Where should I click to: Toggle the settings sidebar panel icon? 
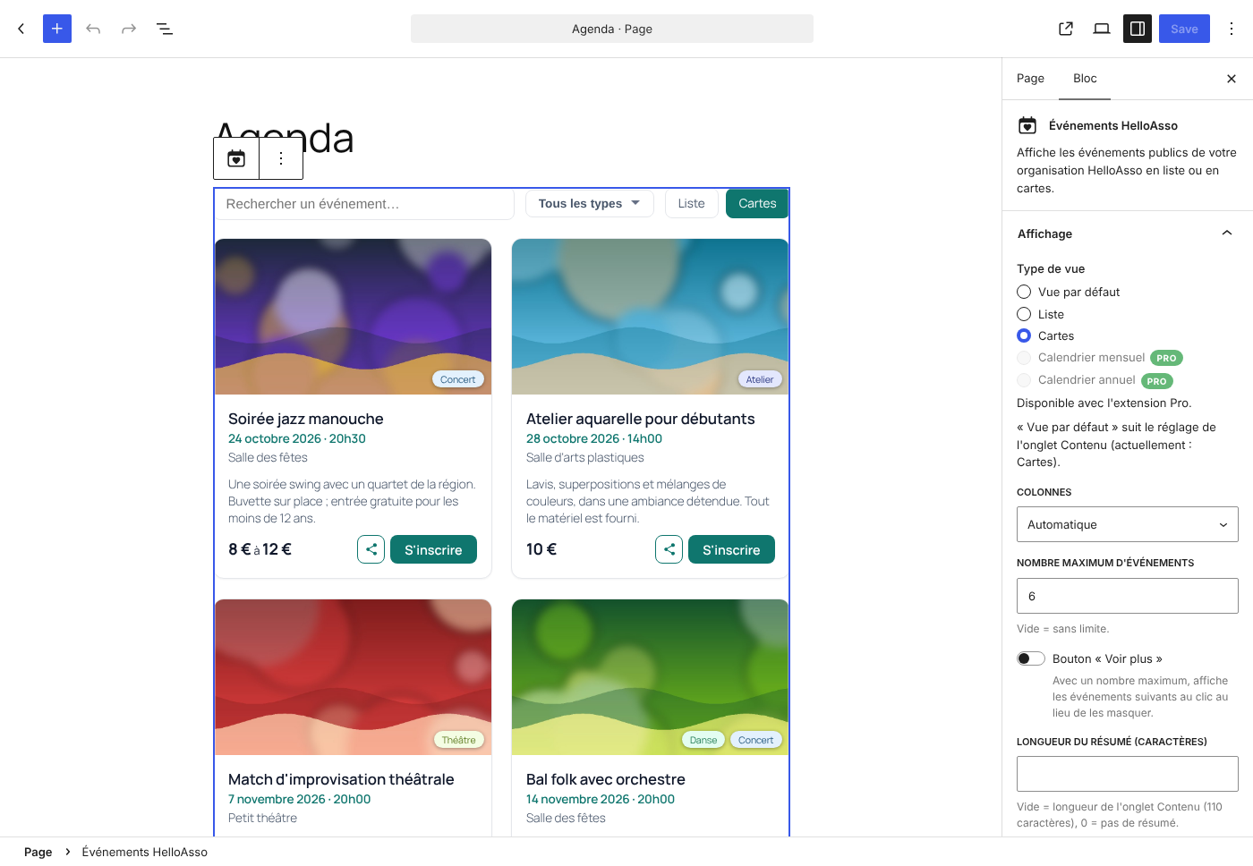[1138, 29]
